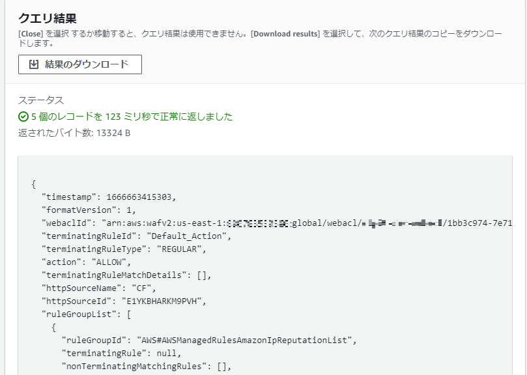Click the 結果のダウンロード button
This screenshot has height=375, width=527.
point(80,64)
